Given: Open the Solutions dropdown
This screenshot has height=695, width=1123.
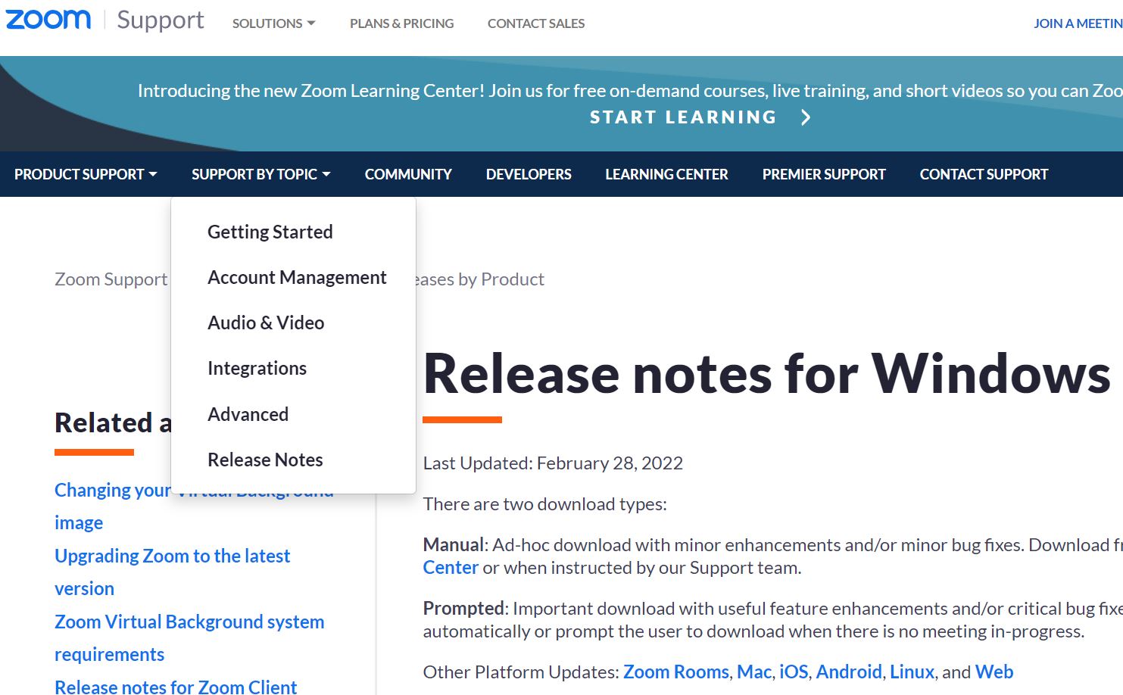Looking at the screenshot, I should coord(273,23).
